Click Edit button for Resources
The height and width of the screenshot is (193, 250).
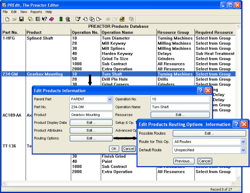180,115
